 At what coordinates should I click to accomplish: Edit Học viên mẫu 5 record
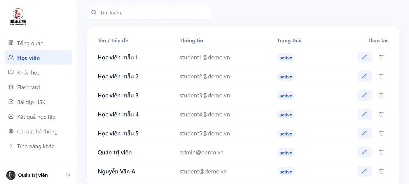365,133
